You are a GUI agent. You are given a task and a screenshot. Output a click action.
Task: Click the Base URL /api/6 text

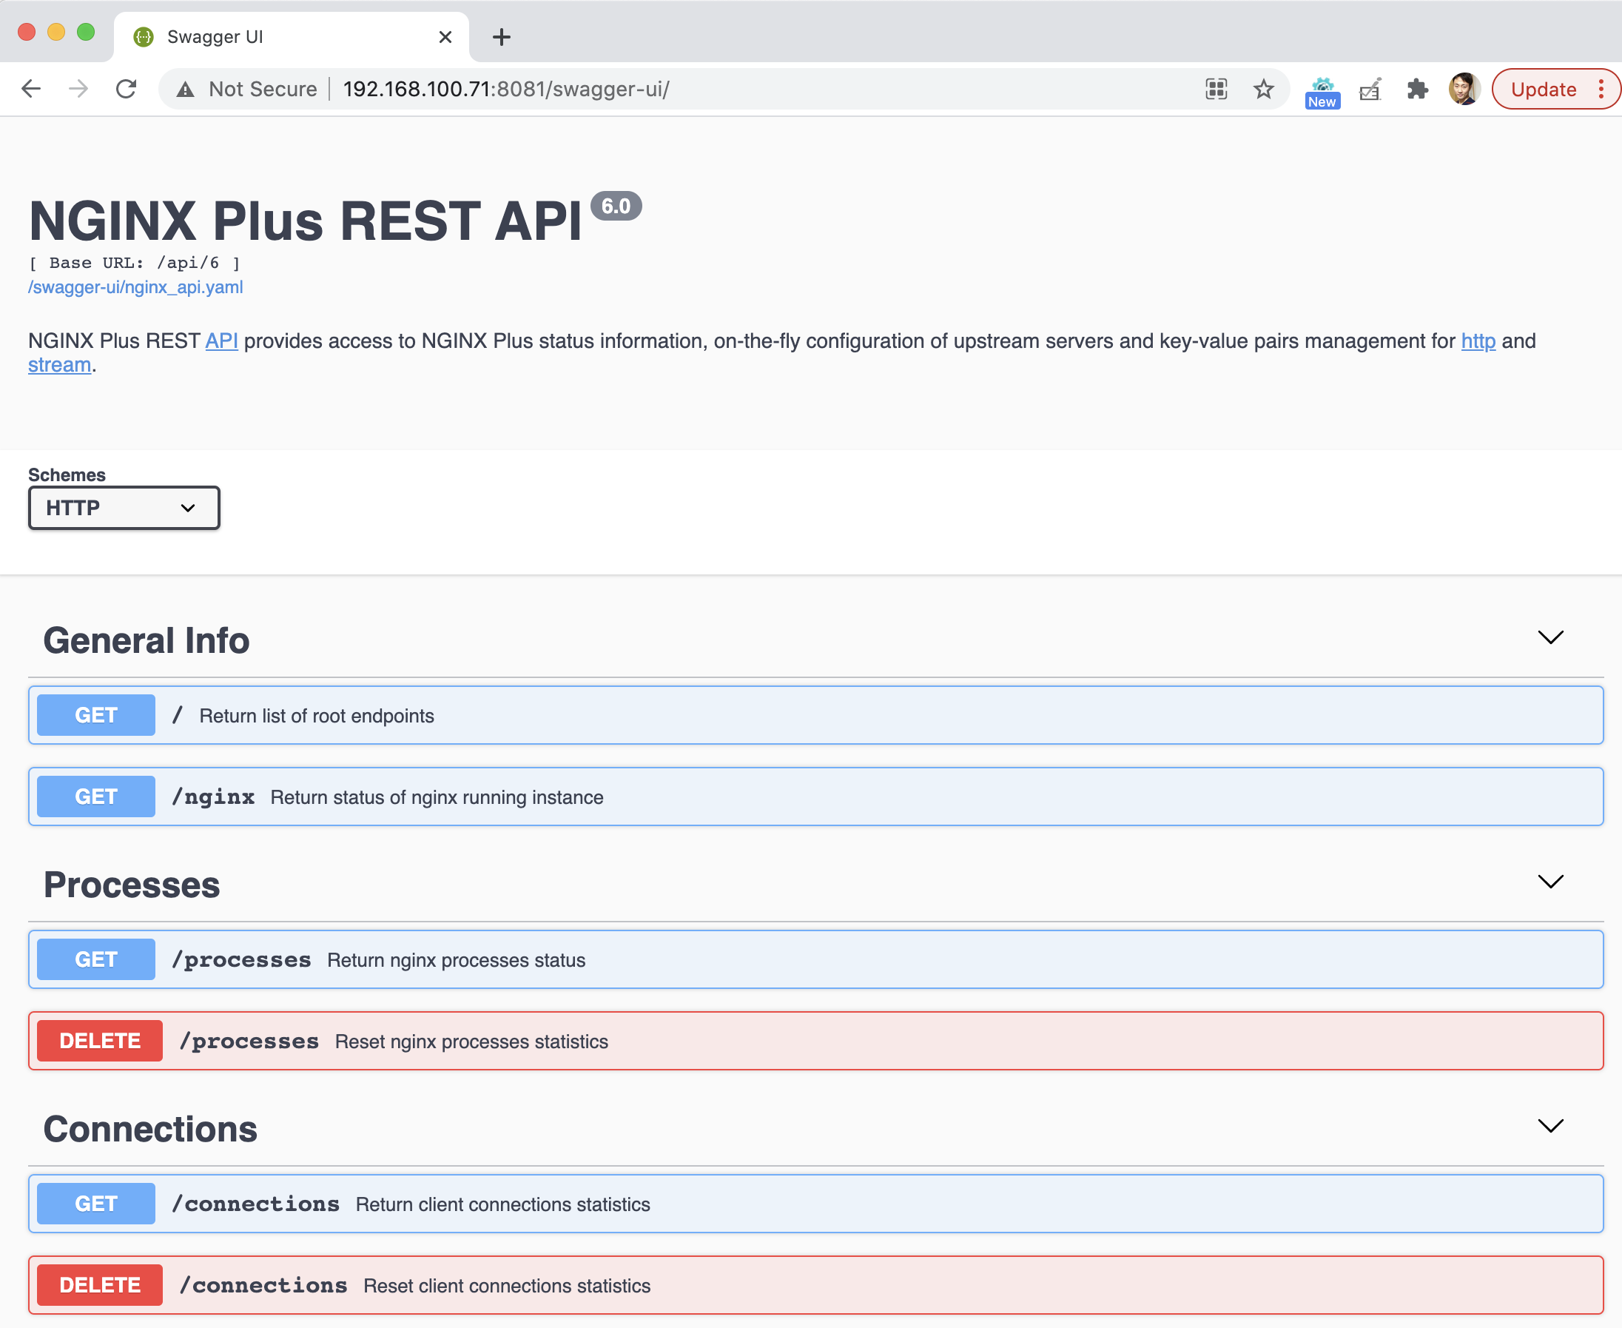tap(135, 263)
